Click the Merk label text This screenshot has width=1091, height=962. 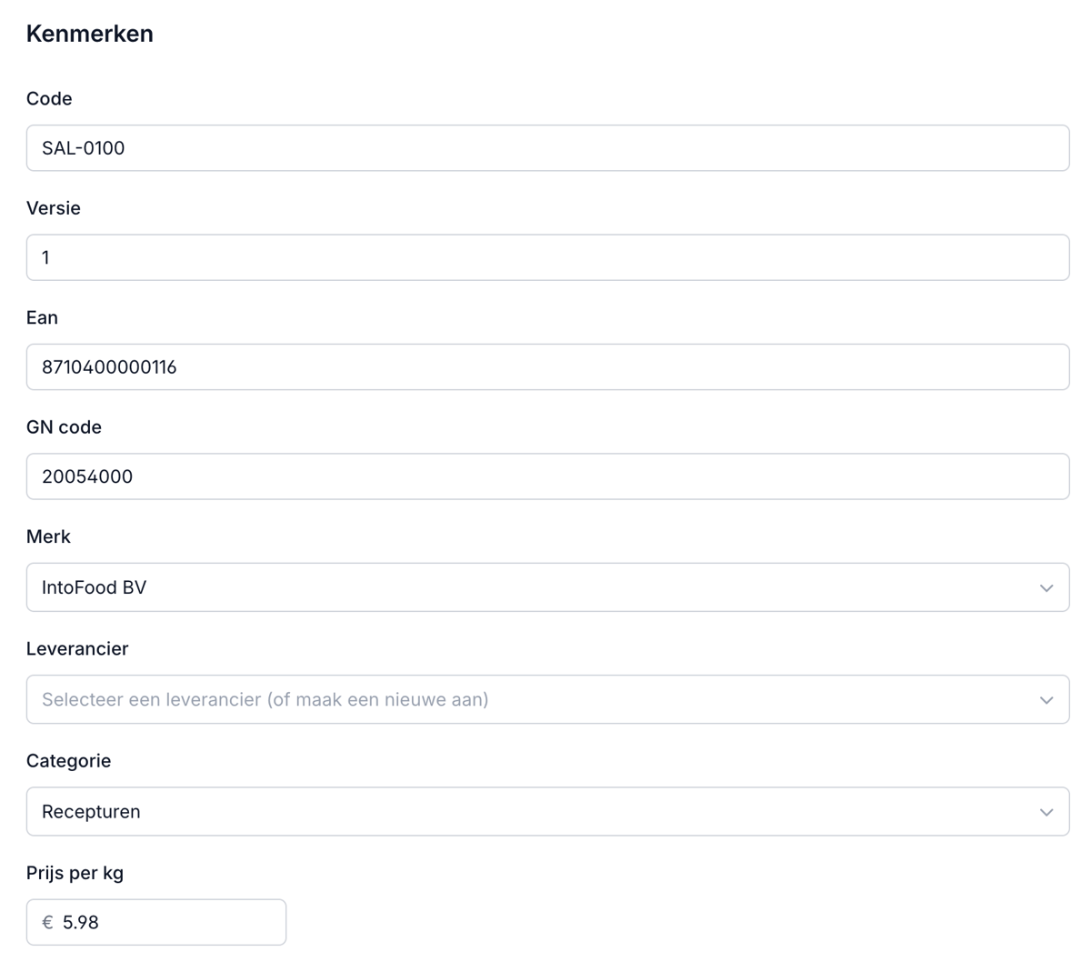click(x=48, y=536)
